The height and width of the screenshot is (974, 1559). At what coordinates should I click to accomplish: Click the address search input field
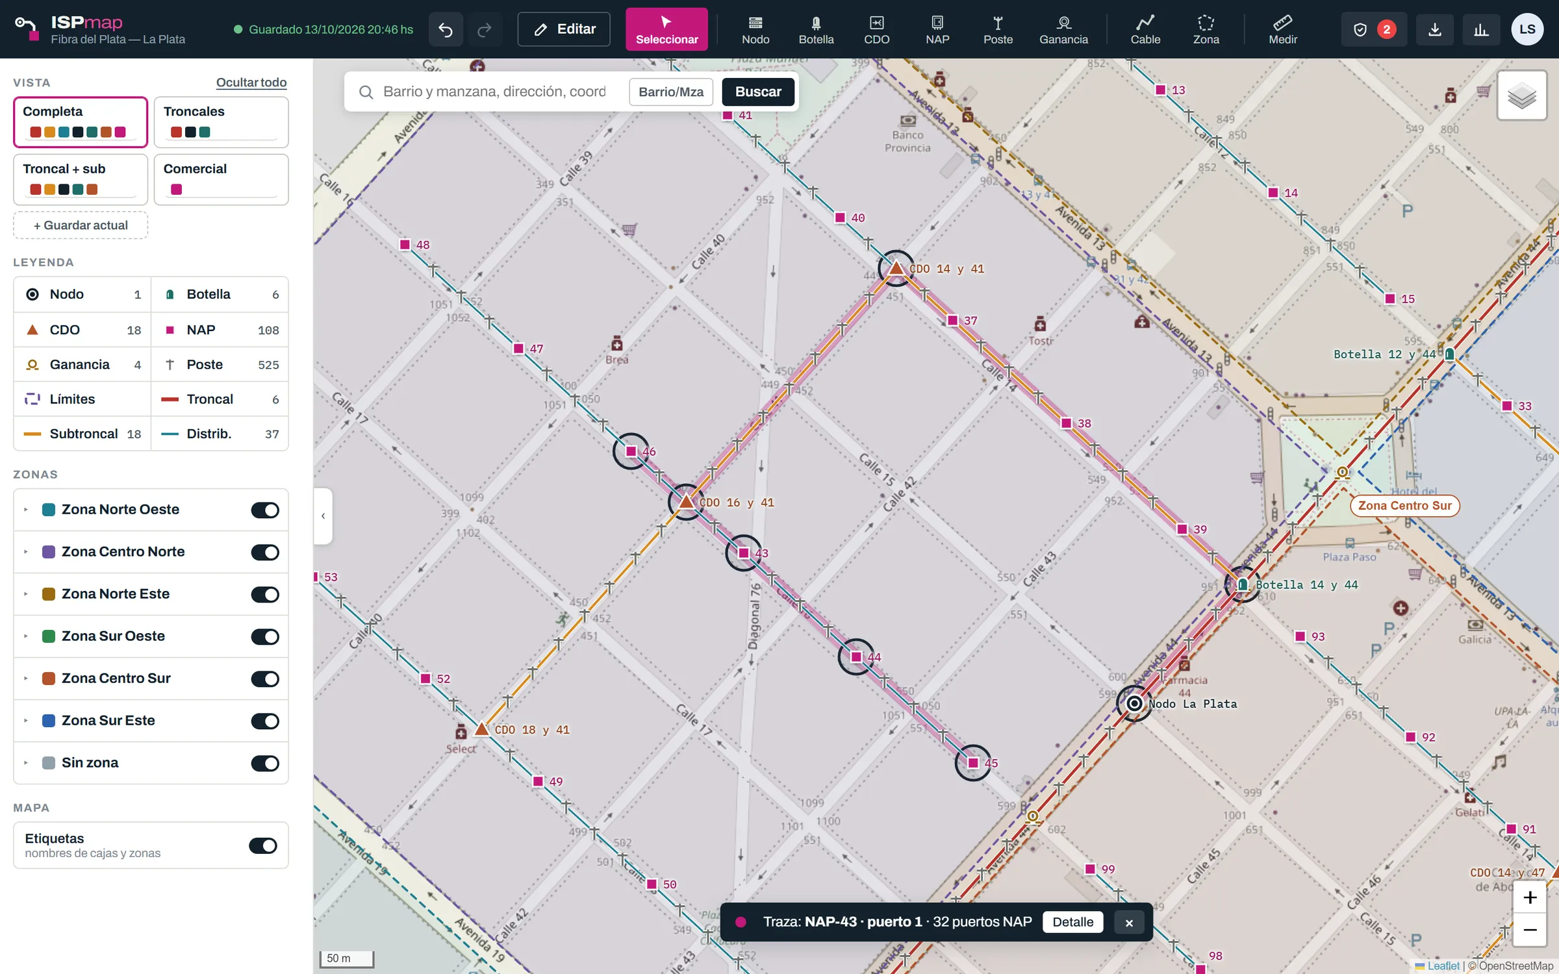(494, 92)
